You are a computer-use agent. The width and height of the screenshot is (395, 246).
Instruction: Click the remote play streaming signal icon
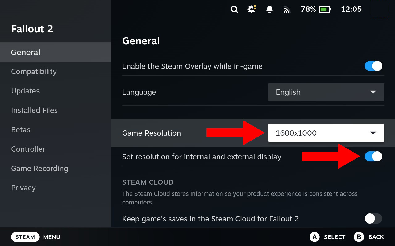[x=287, y=10]
